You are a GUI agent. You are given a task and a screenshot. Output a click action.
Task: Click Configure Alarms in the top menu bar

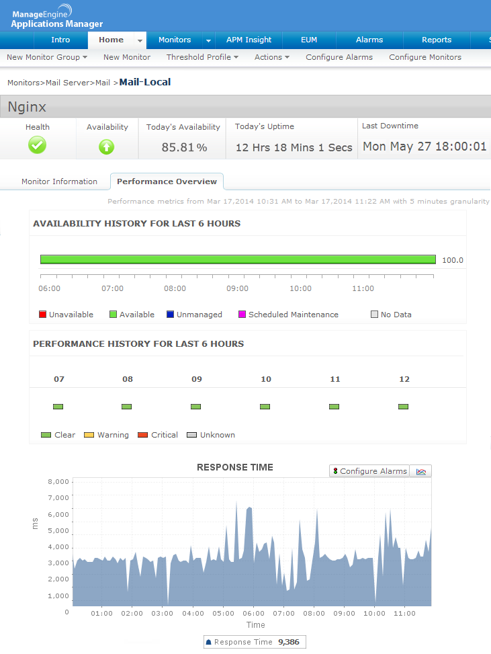click(x=339, y=57)
